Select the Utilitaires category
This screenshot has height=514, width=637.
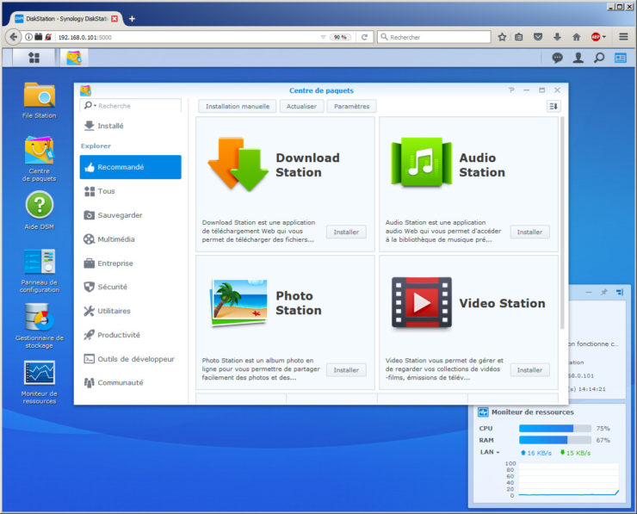[130, 311]
